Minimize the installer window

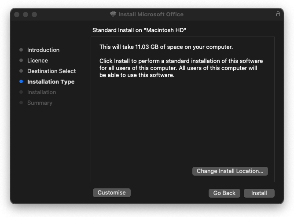(26, 15)
